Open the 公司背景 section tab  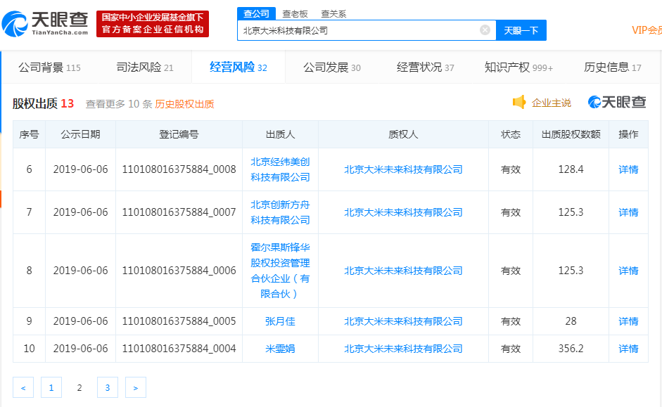point(49,67)
